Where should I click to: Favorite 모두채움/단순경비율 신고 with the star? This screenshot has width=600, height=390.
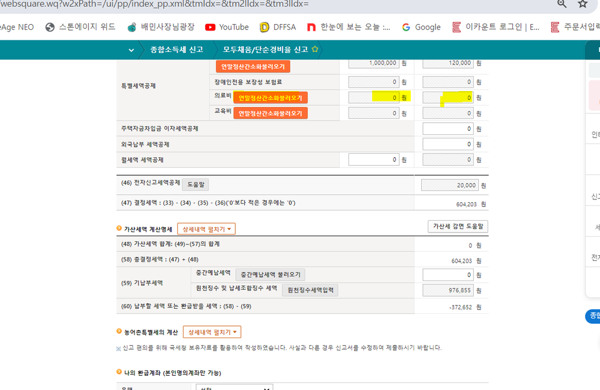315,50
